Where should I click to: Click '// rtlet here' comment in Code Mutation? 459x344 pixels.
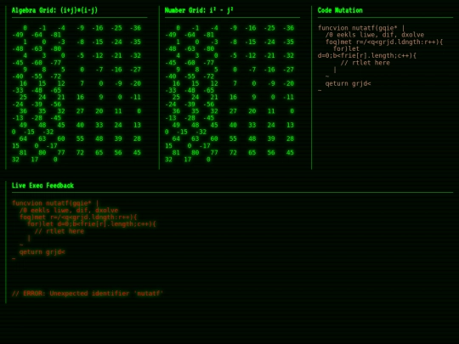coord(365,63)
